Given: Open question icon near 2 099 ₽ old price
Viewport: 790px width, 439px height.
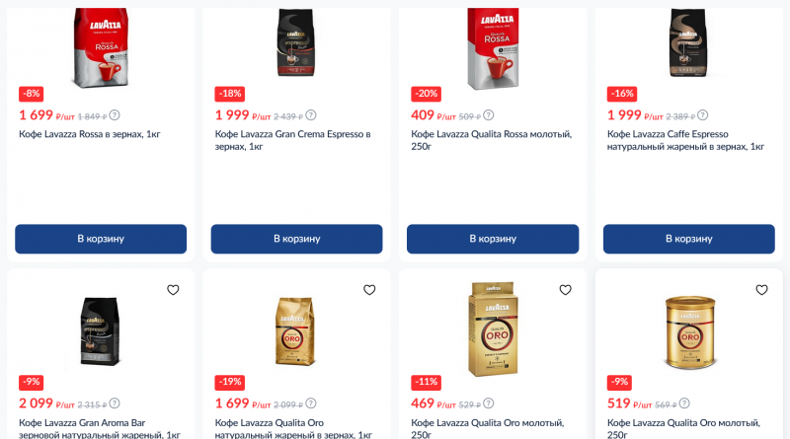Looking at the screenshot, I should tap(311, 403).
